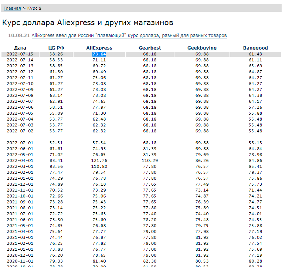Screen dimensions: 282x267
Task: Click the date 2022-05-01
Action: coord(20,155)
